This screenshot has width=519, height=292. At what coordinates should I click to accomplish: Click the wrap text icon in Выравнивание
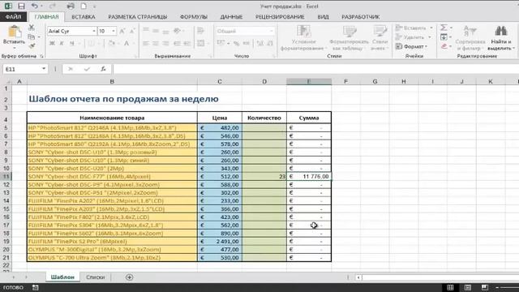pos(200,31)
